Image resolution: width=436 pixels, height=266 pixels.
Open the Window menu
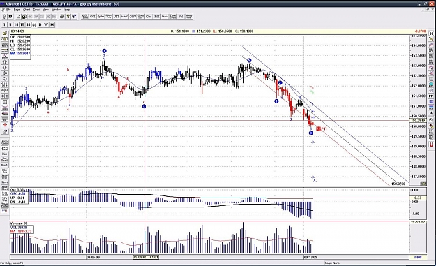(x=57, y=10)
